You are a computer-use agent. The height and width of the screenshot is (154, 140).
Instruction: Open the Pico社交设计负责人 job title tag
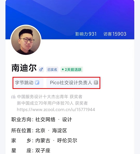(x=73, y=82)
